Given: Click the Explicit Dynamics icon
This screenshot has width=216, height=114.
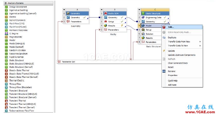Looking at the screenshot, I should click(6, 20).
